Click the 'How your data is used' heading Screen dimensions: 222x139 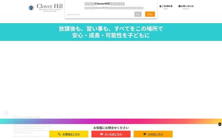click(x=29, y=117)
